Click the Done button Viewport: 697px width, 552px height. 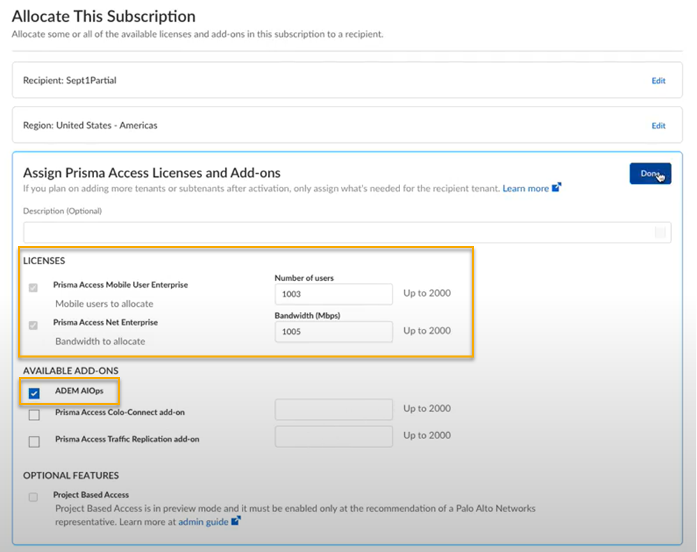[x=650, y=174]
